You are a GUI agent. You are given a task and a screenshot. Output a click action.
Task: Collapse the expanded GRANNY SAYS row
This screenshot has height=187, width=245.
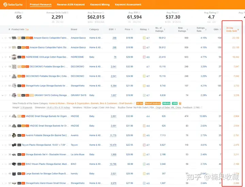2,95
